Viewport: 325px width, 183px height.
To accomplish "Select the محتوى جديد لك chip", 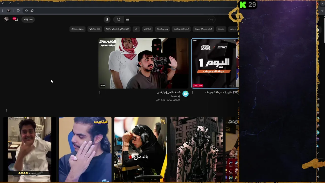I will 77,29.
